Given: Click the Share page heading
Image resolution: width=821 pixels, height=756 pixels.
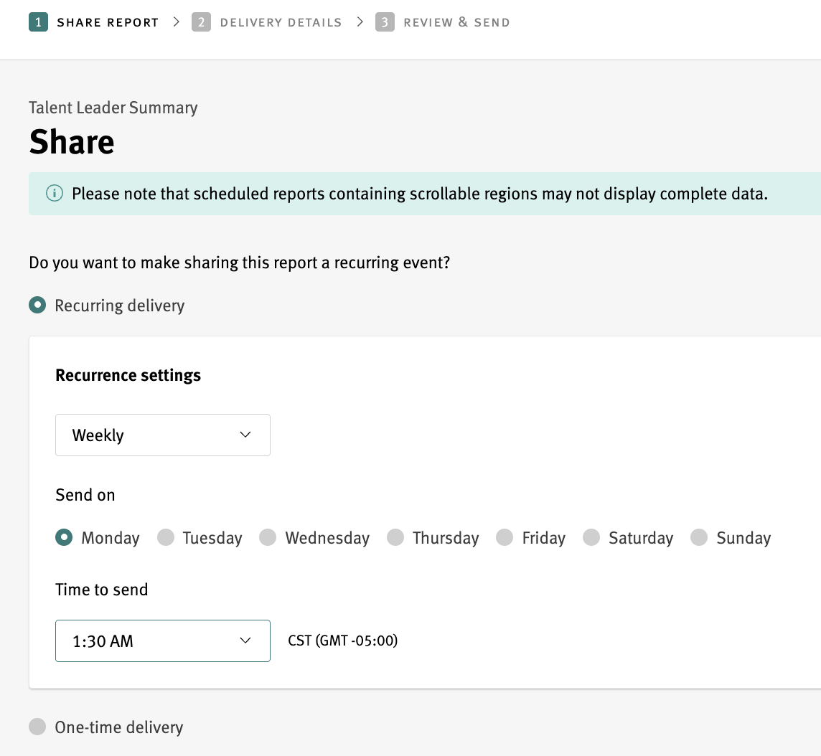Looking at the screenshot, I should point(72,142).
